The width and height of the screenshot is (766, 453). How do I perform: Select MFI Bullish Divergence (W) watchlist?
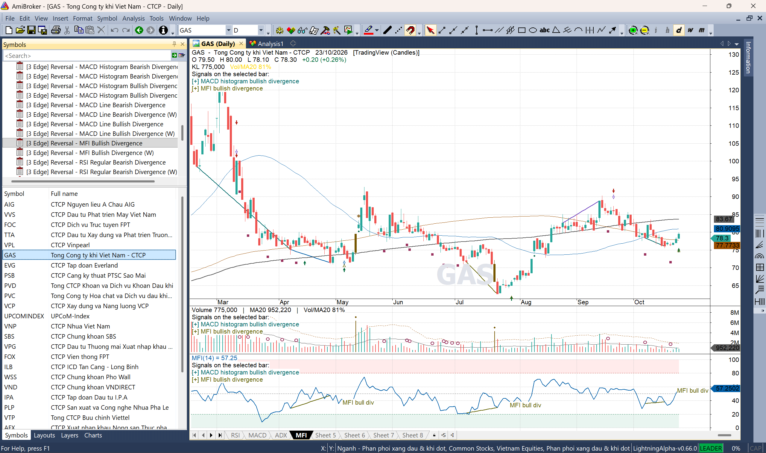pyautogui.click(x=90, y=153)
